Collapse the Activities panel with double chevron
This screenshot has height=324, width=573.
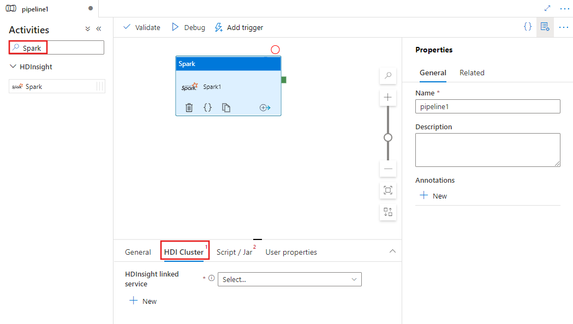pyautogui.click(x=99, y=29)
